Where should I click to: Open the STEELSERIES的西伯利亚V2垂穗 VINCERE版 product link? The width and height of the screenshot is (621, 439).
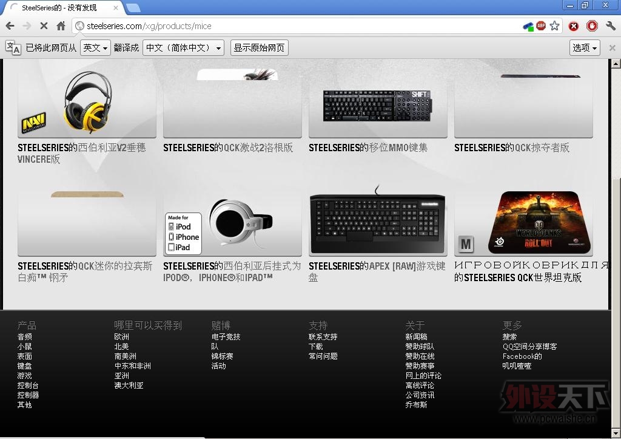coord(82,154)
